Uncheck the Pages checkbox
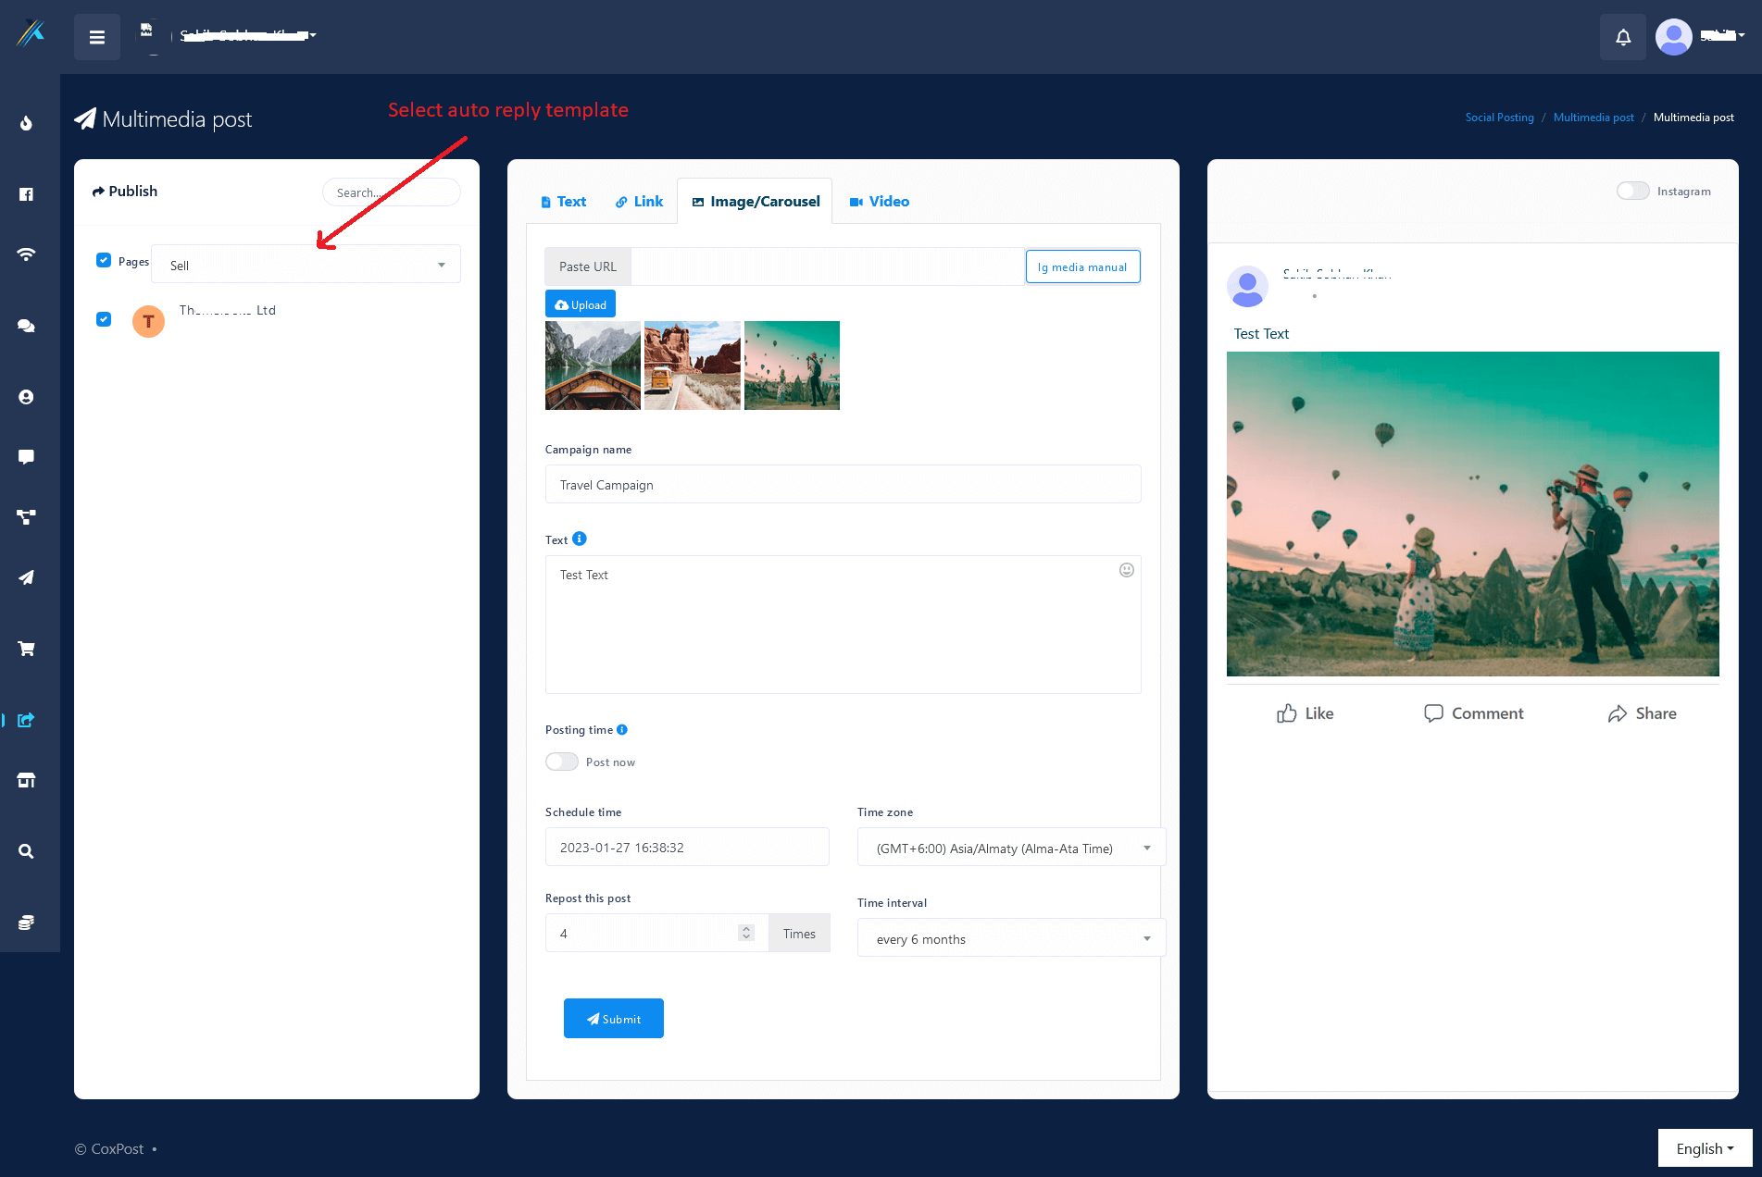This screenshot has width=1762, height=1177. click(x=104, y=260)
